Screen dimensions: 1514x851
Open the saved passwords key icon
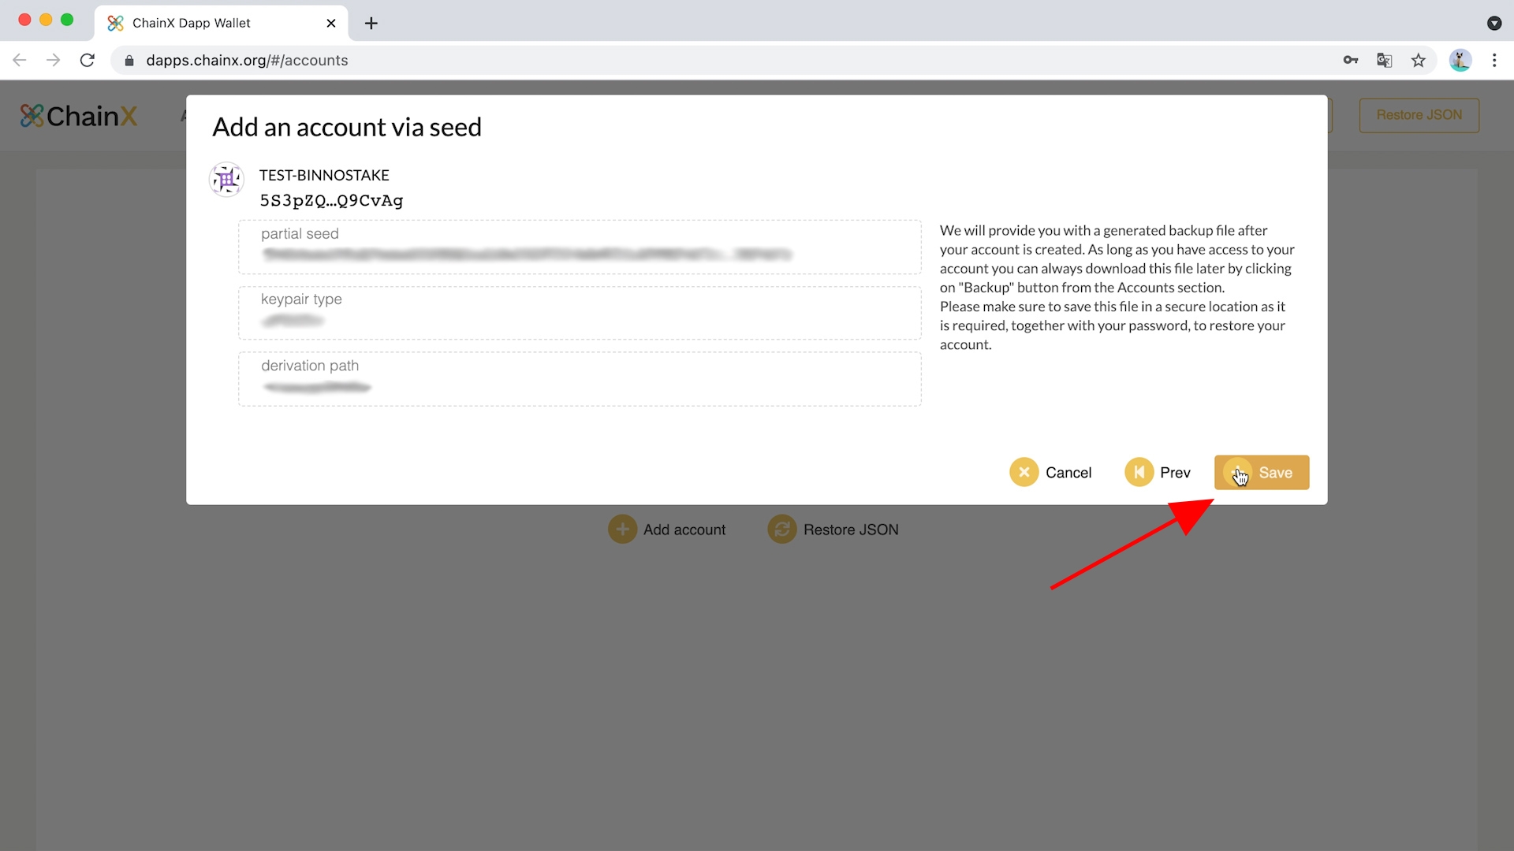tap(1351, 60)
